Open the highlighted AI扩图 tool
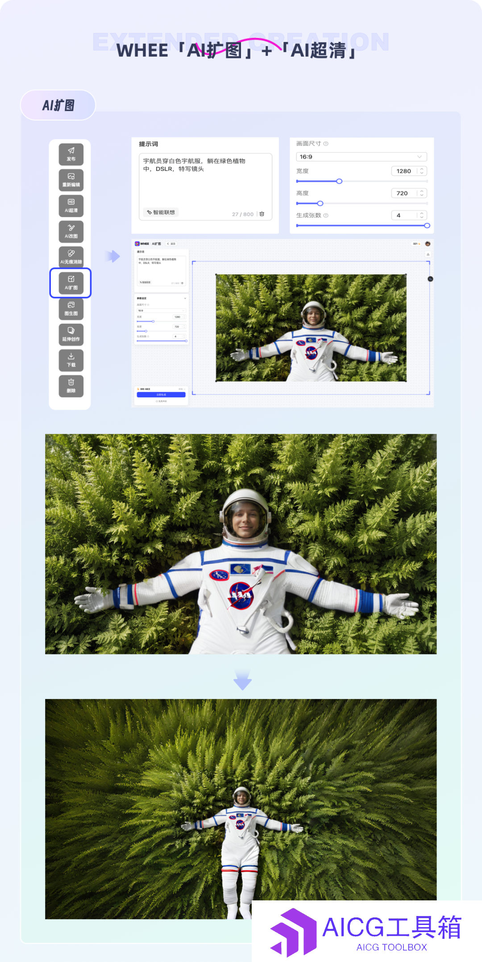The height and width of the screenshot is (962, 482). coord(71,283)
